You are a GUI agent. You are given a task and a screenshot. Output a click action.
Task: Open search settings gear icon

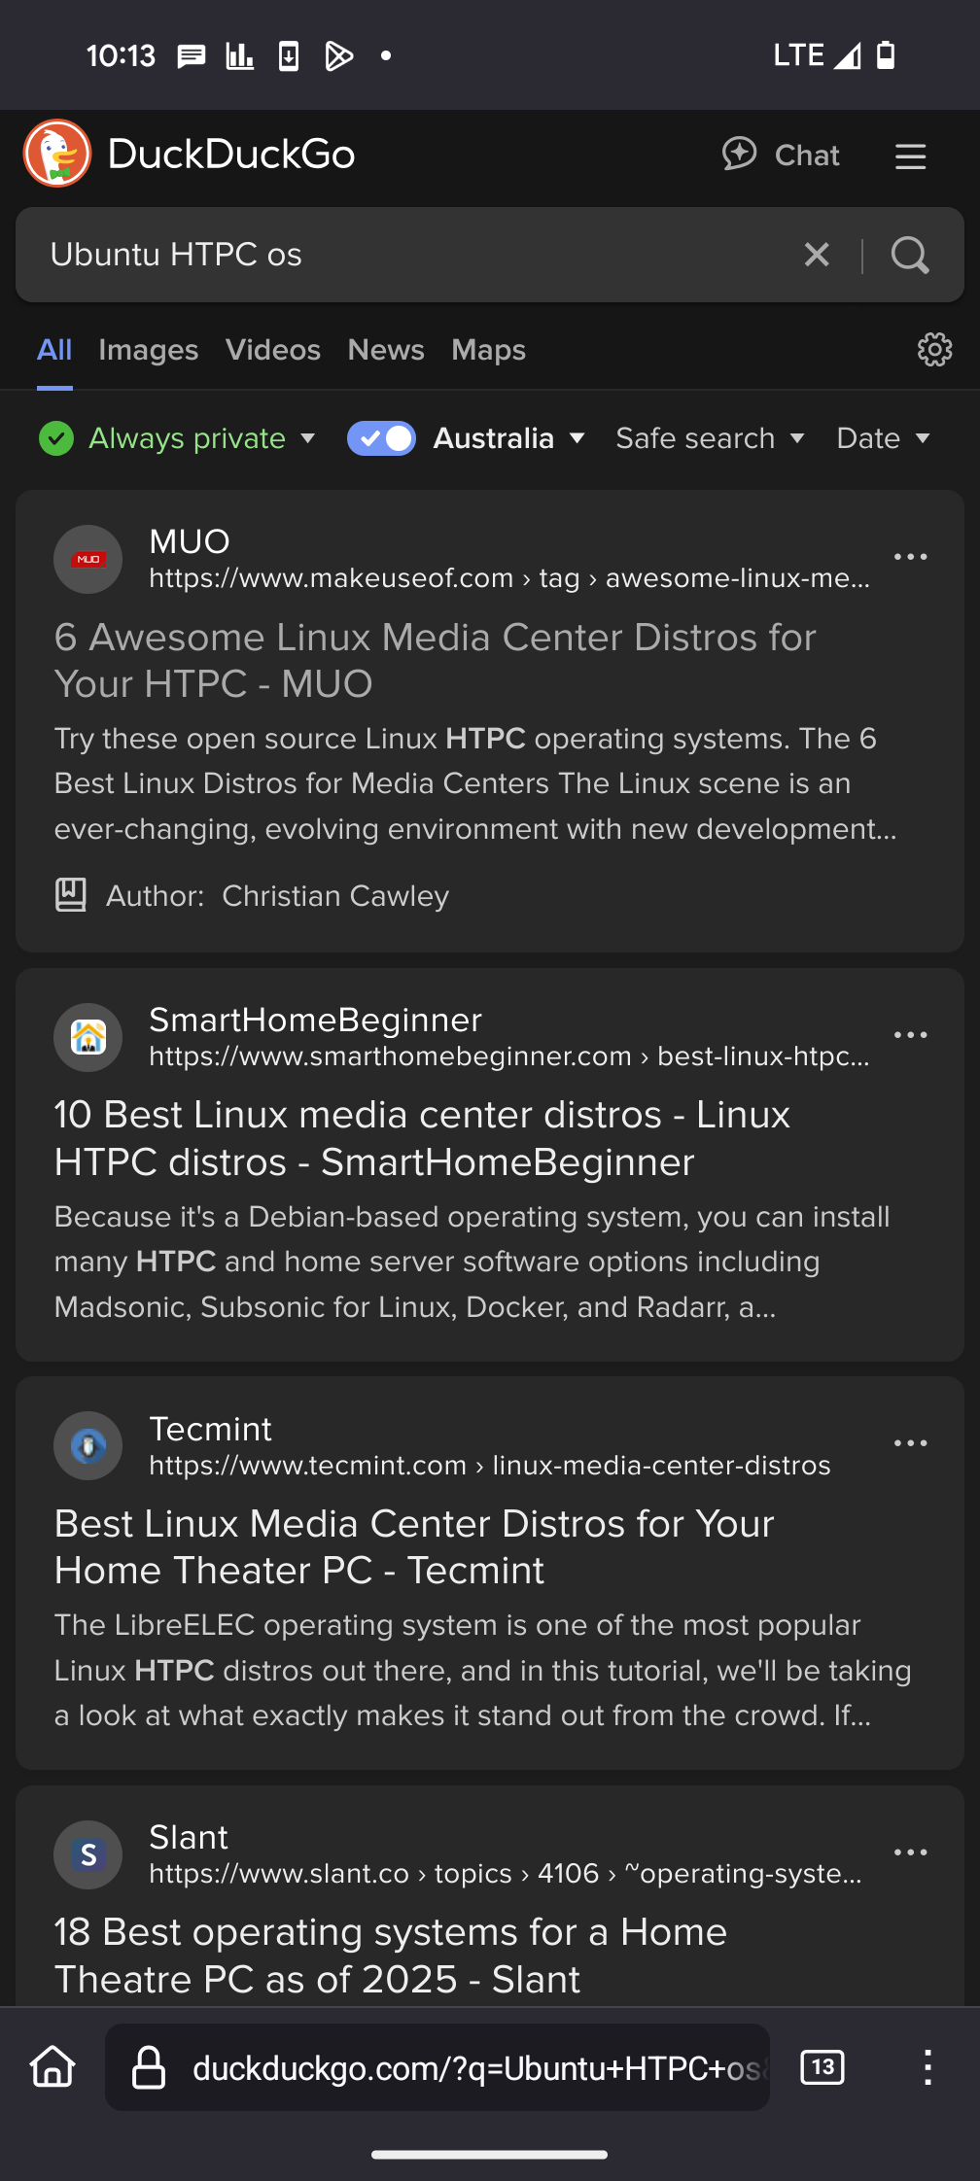[934, 350]
